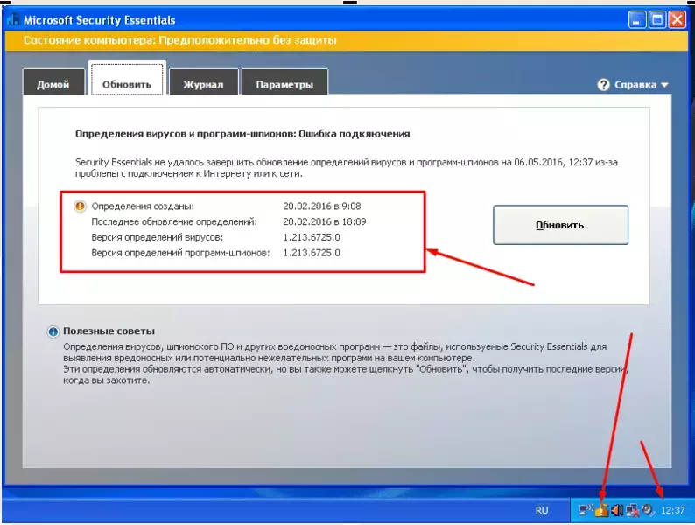This screenshot has width=695, height=525.
Task: Click the error text mentioning 06.05.2016, 12:37
Action: [x=346, y=168]
